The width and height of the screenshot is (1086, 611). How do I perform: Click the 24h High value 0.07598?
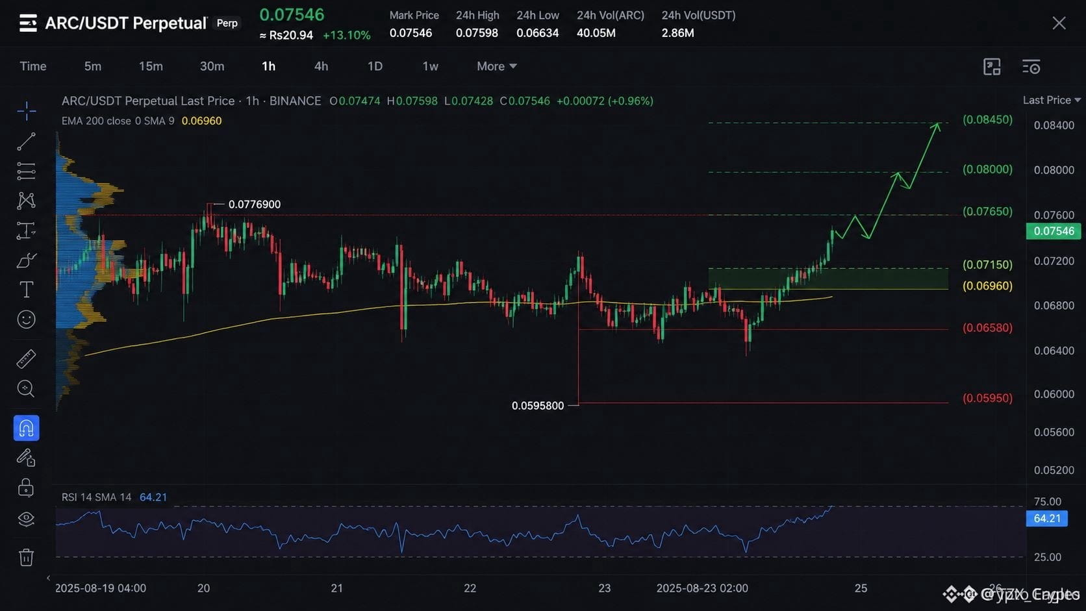[477, 33]
